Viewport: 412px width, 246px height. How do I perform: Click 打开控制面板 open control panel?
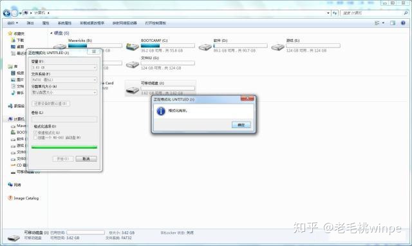[x=156, y=23]
